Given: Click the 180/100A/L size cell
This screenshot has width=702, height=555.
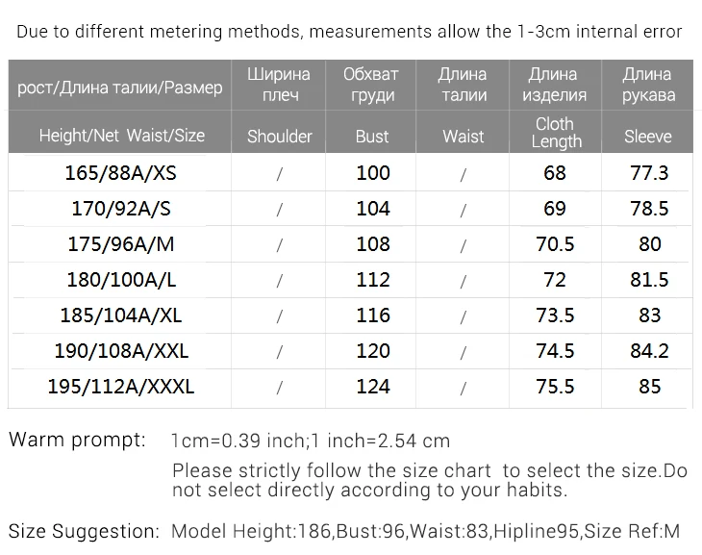Looking at the screenshot, I should (121, 280).
